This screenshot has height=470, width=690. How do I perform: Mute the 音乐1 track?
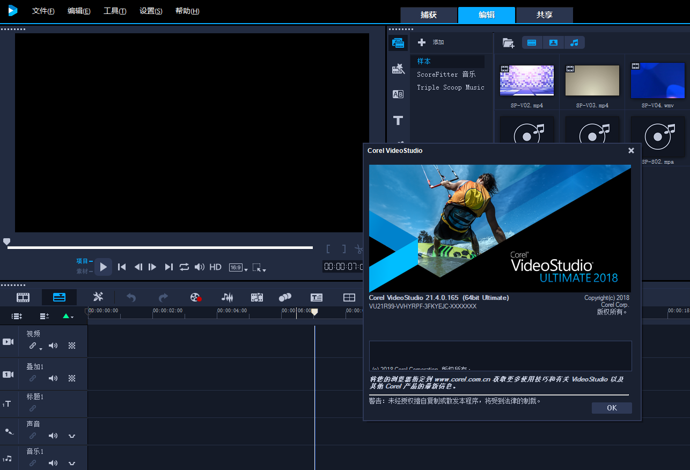click(53, 463)
